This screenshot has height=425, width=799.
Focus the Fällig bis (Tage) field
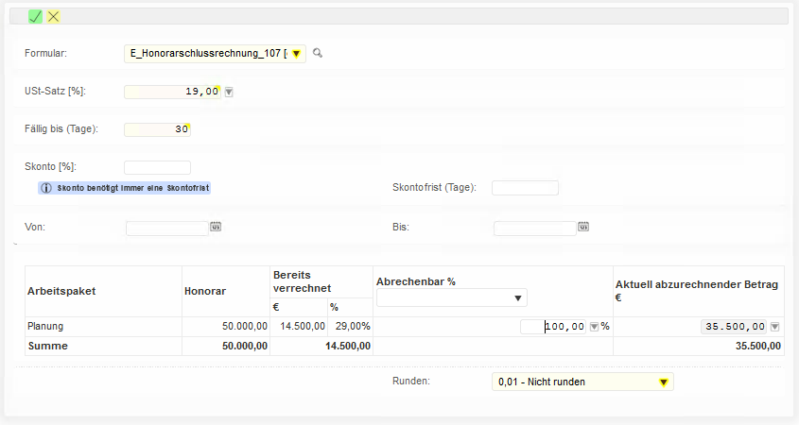(157, 129)
